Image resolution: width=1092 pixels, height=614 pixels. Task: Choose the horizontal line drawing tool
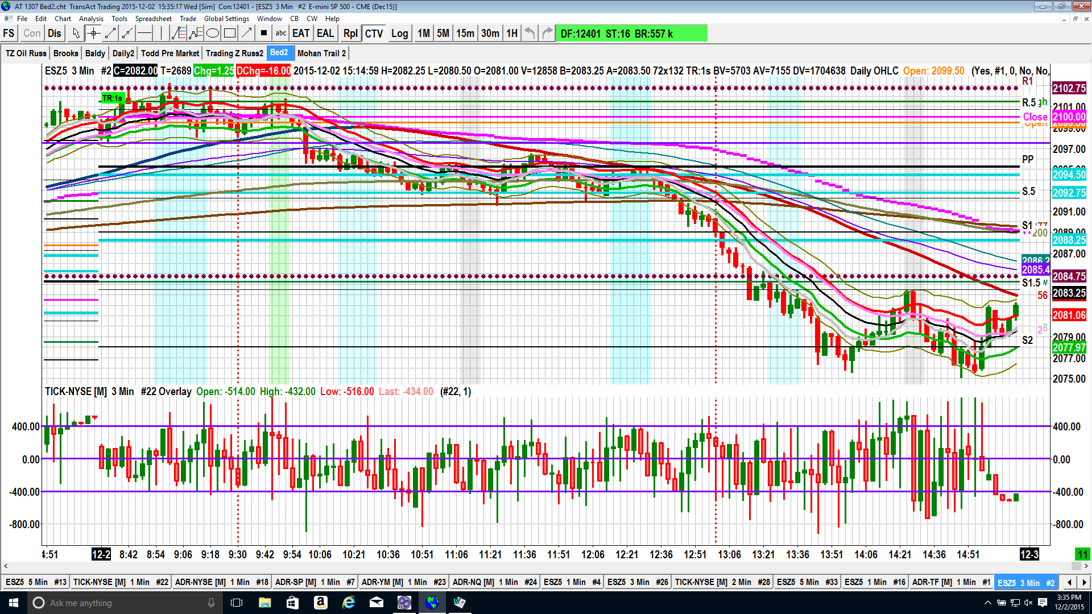click(x=144, y=34)
